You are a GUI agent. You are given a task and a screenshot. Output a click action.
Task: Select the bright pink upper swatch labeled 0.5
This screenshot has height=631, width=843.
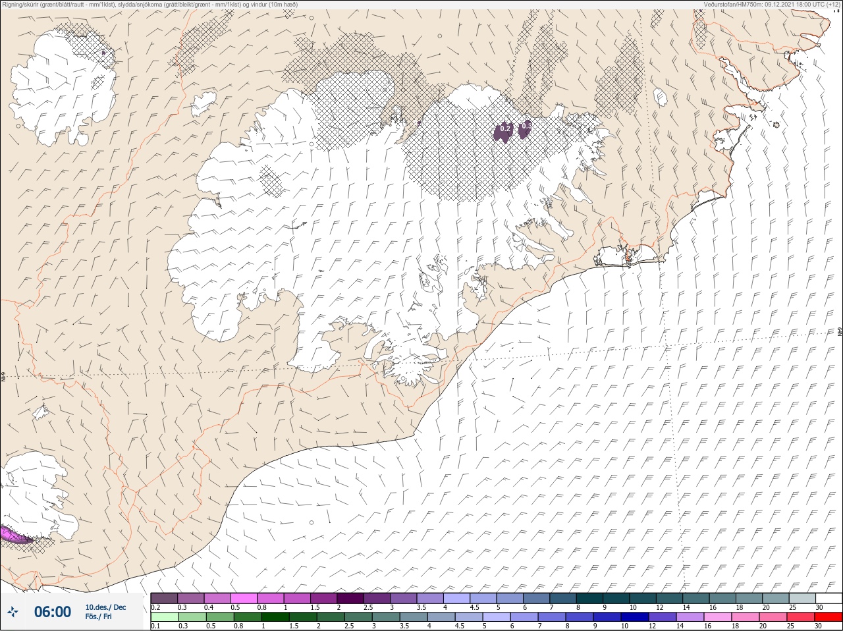pyautogui.click(x=244, y=598)
